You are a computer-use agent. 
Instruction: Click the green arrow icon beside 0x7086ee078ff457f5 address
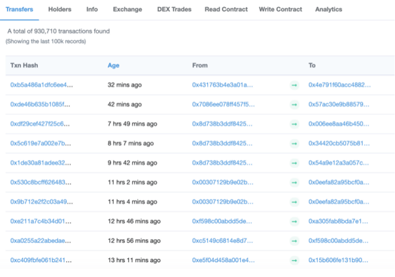coord(294,105)
